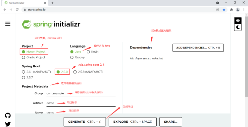Click the lock icon site info
The image size is (248, 127).
(x=25, y=10)
